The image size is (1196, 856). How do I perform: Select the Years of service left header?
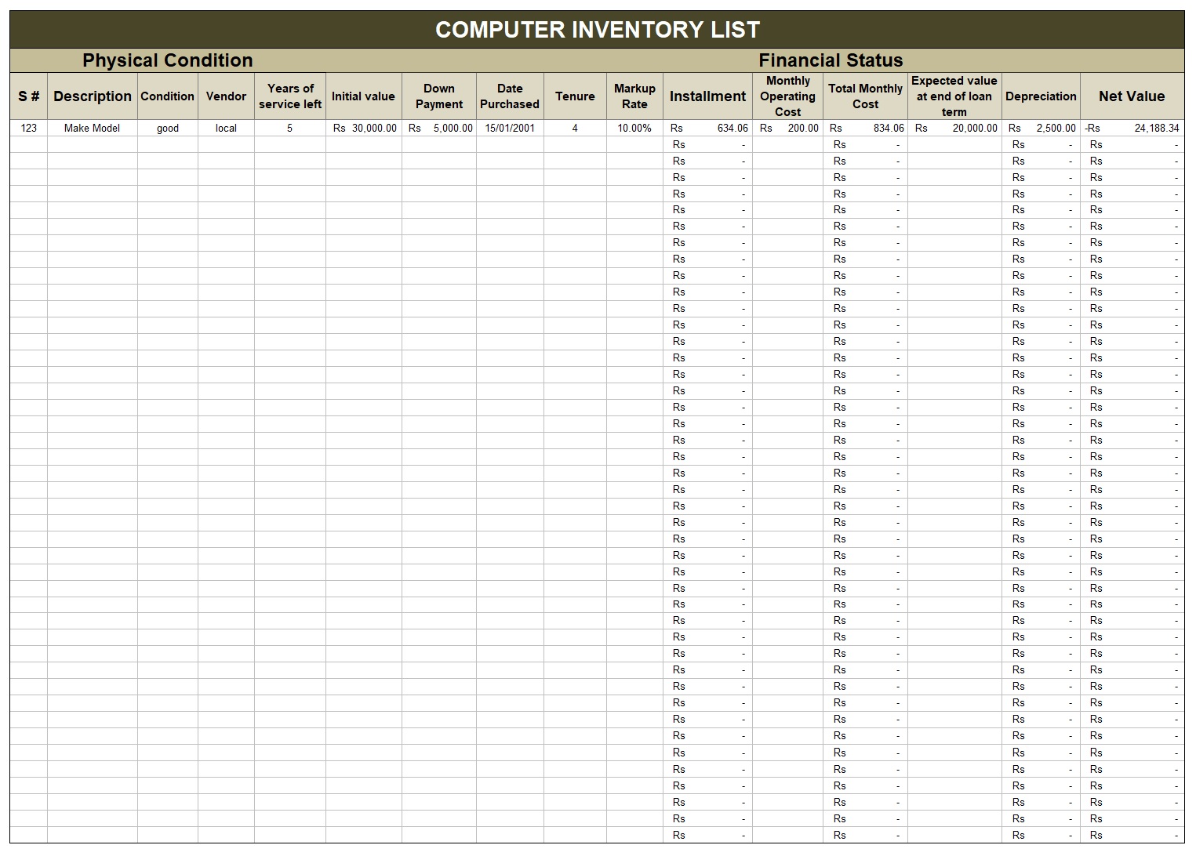click(289, 96)
